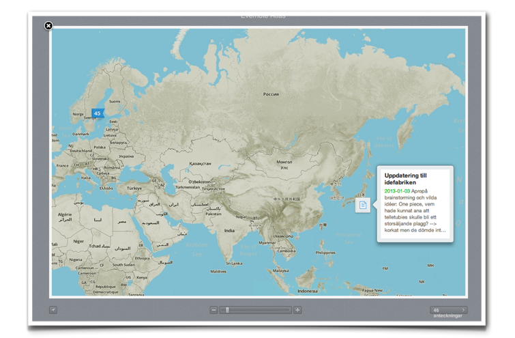Image resolution: width=515 pixels, height=338 pixels.
Task: Click India on the map
Action: point(229,231)
